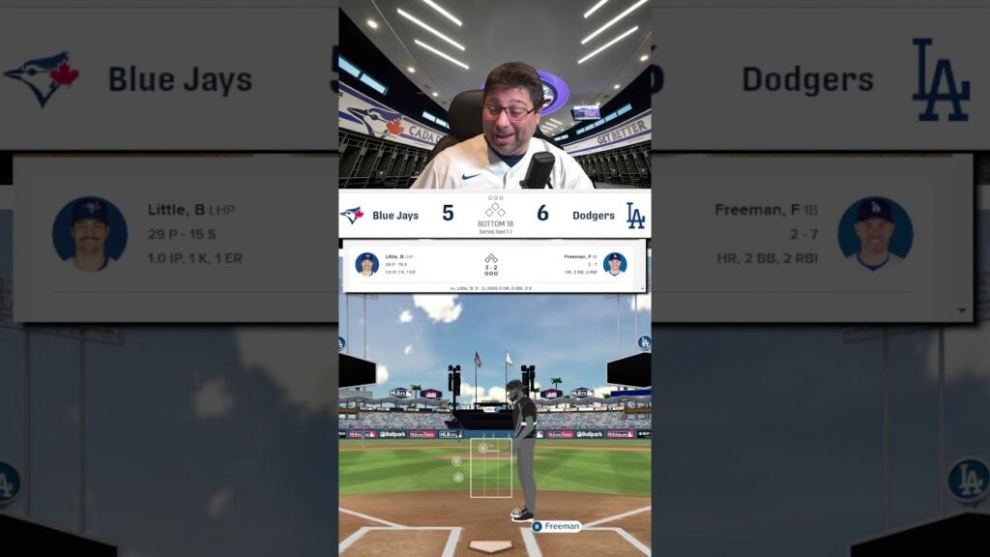
Task: Click the enlarged Blue Jays logo in the left background
Action: pyautogui.click(x=42, y=78)
